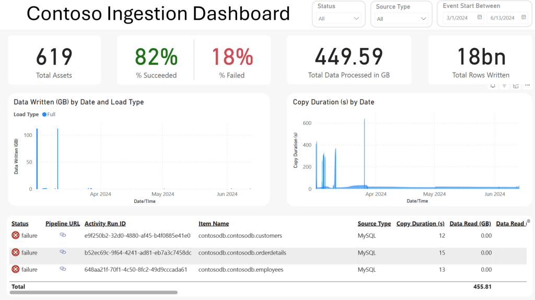Sort table by the Status column header
Screen dimensions: 535x300
click(20, 224)
